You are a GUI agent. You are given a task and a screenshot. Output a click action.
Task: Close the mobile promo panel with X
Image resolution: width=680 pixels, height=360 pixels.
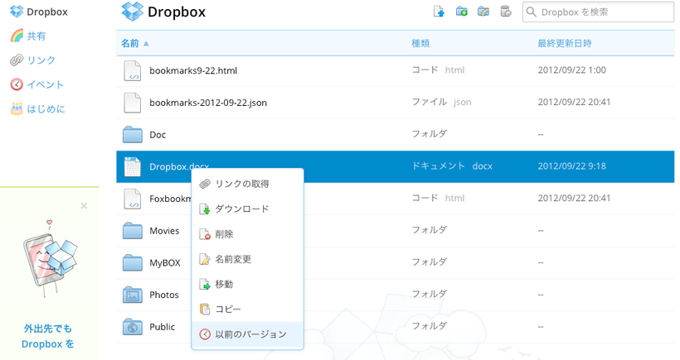[84, 205]
